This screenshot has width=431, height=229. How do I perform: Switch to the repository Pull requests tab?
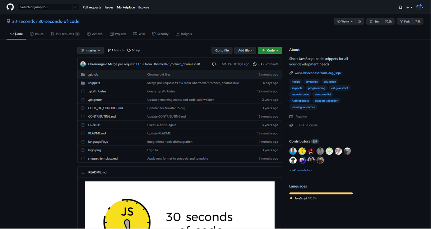tap(65, 34)
